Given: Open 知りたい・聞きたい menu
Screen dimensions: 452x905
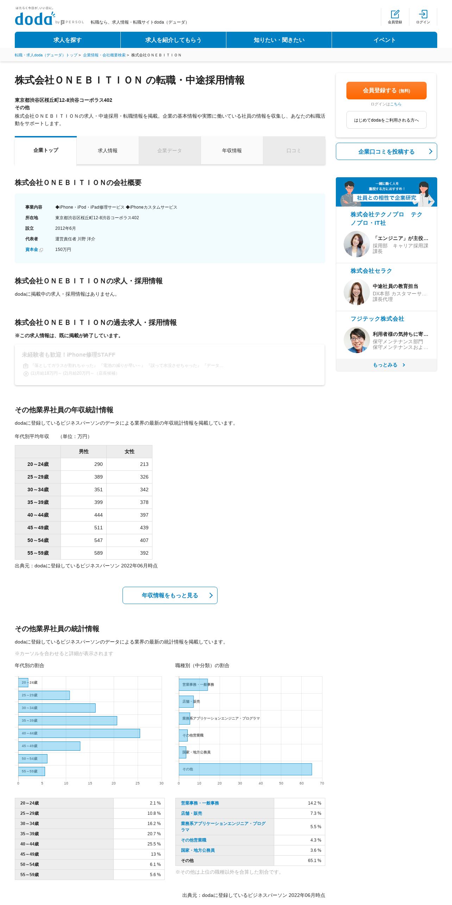Looking at the screenshot, I should 279,40.
